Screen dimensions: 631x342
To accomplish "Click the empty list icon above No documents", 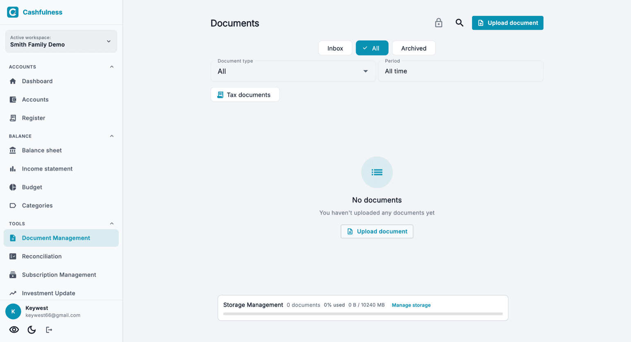I will pos(377,172).
